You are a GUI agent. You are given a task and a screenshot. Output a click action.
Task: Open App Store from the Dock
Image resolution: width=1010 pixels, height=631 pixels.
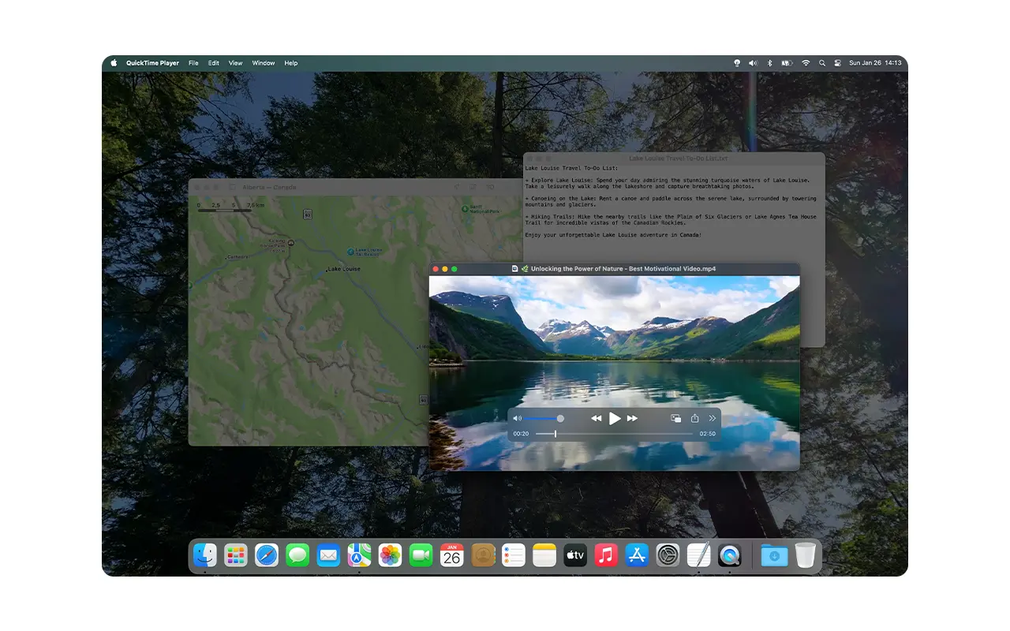637,555
